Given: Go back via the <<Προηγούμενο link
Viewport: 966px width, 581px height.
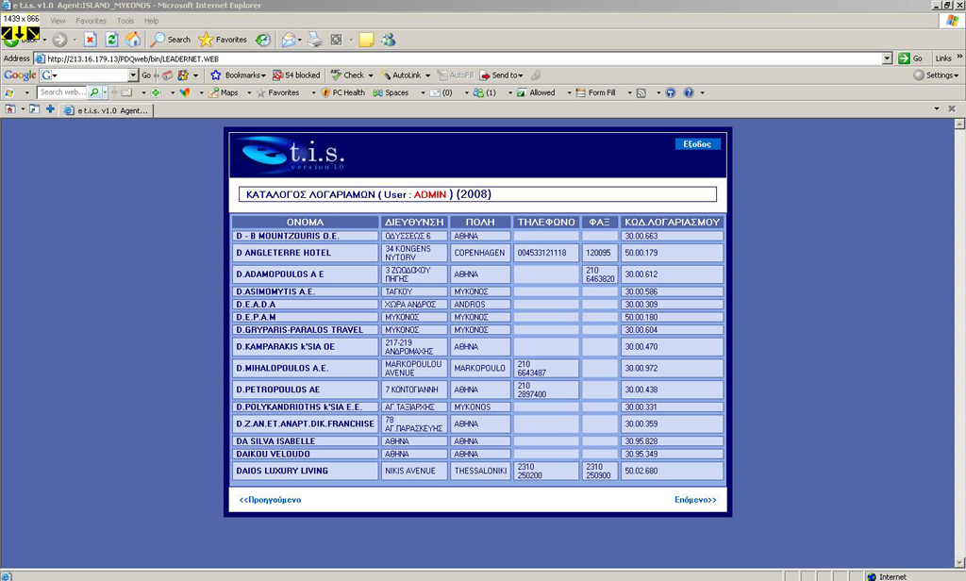Looking at the screenshot, I should [x=270, y=500].
